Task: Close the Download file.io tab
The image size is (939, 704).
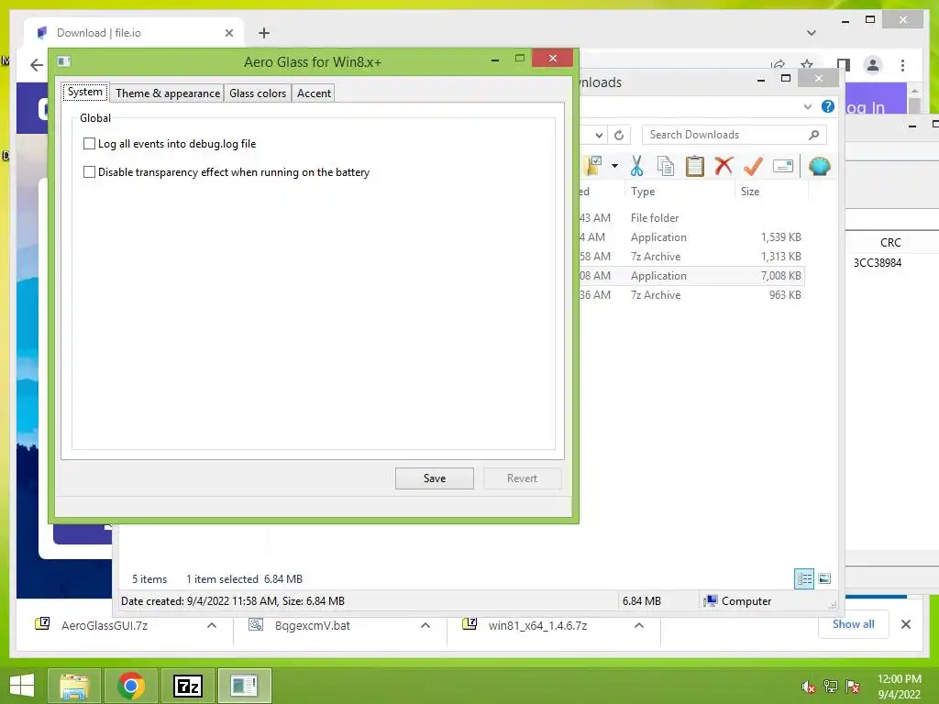Action: click(x=228, y=33)
